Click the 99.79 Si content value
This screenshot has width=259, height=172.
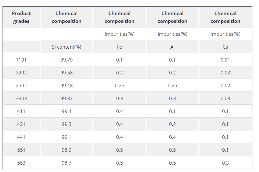point(66,60)
